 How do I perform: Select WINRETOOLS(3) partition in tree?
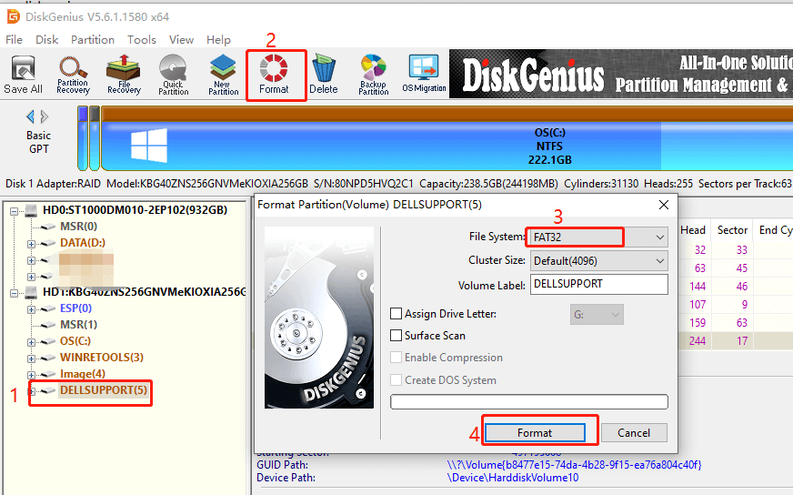(x=102, y=358)
